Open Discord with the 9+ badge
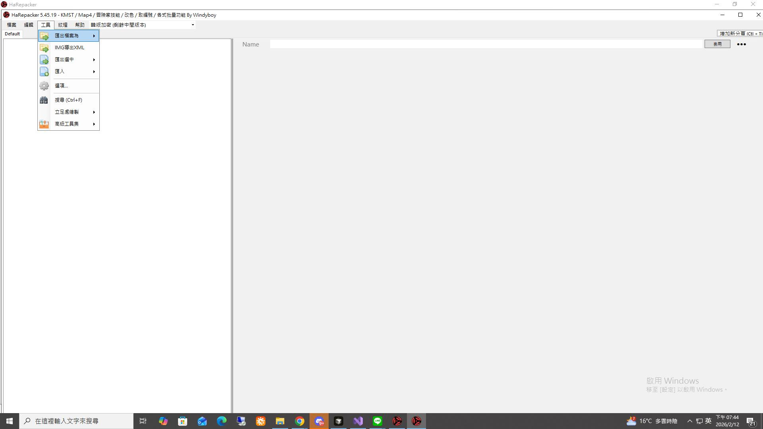Image resolution: width=763 pixels, height=429 pixels. coord(319,421)
